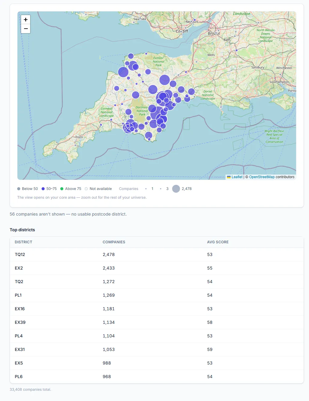Click the Salisbury label on the map
Viewport: 309px width, 401px height.
pos(258,68)
